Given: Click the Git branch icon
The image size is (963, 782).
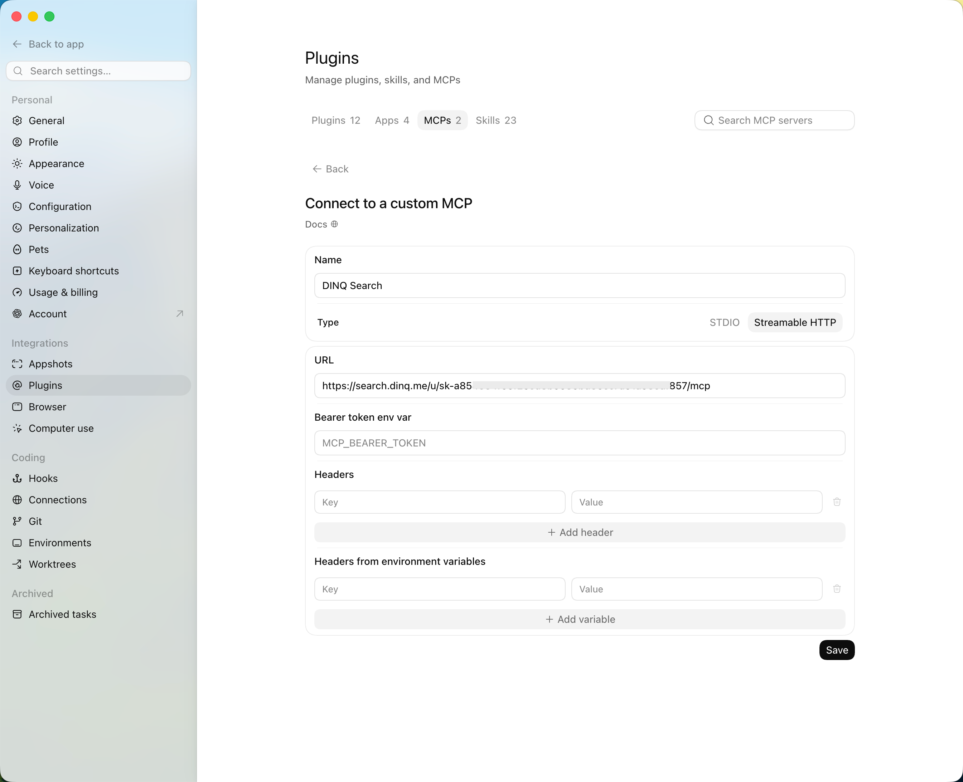Looking at the screenshot, I should point(17,521).
